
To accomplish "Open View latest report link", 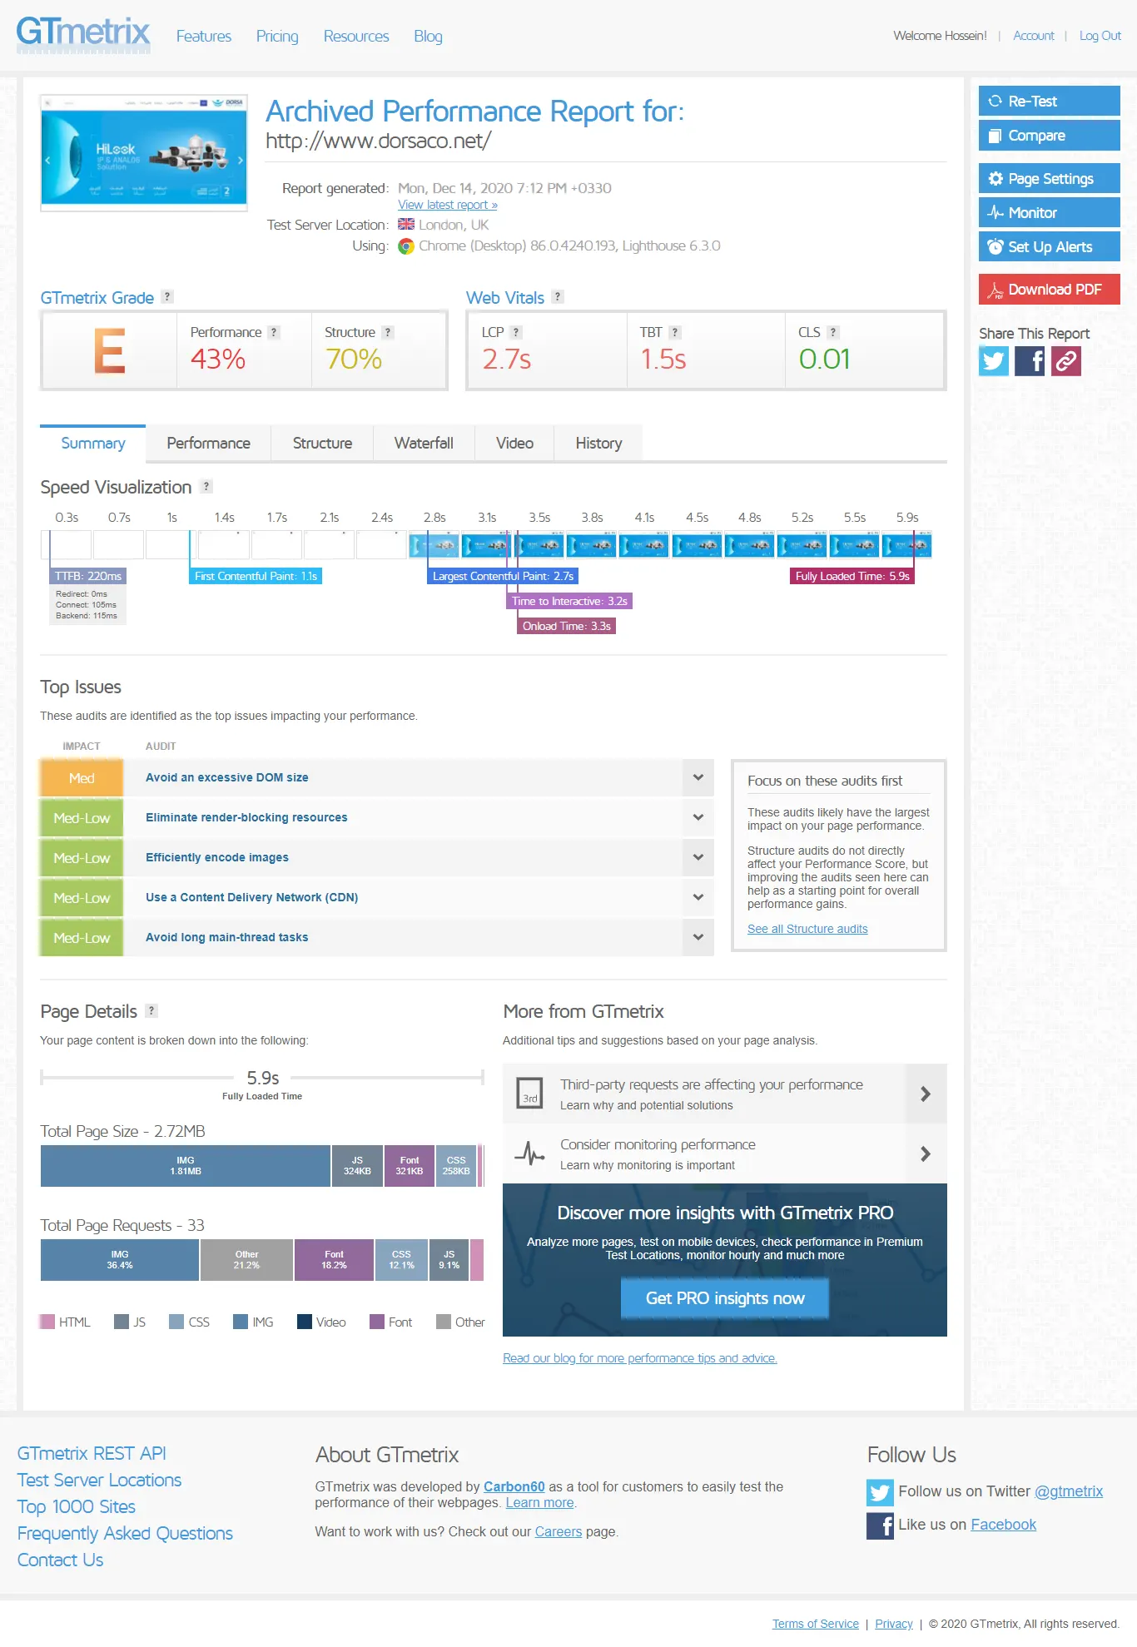I will (448, 205).
